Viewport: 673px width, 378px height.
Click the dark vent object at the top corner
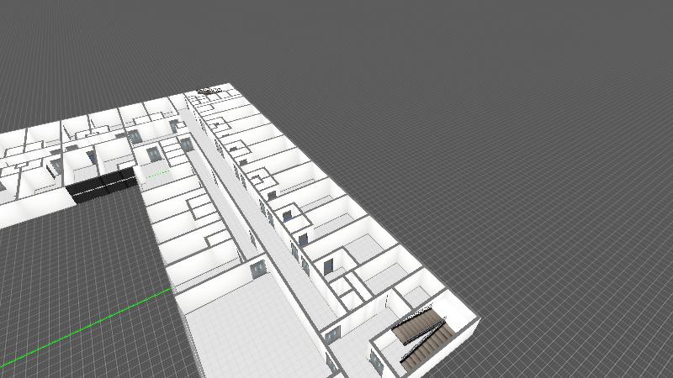tap(209, 90)
